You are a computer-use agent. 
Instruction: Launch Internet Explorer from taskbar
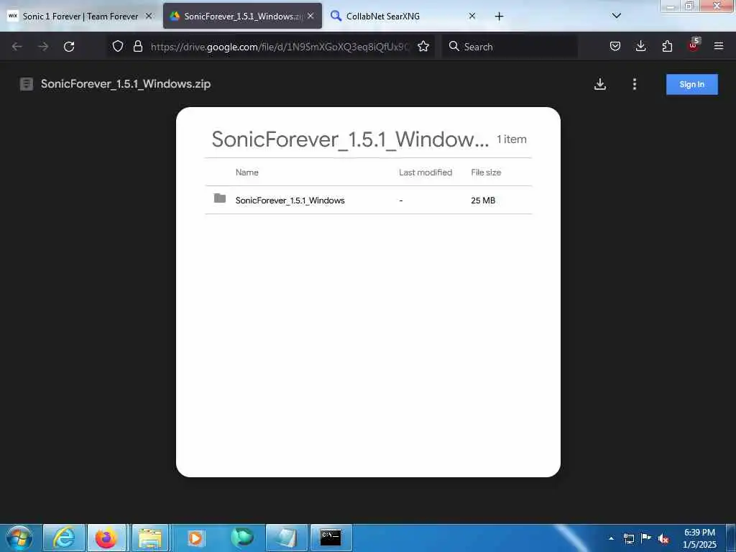[x=64, y=538]
